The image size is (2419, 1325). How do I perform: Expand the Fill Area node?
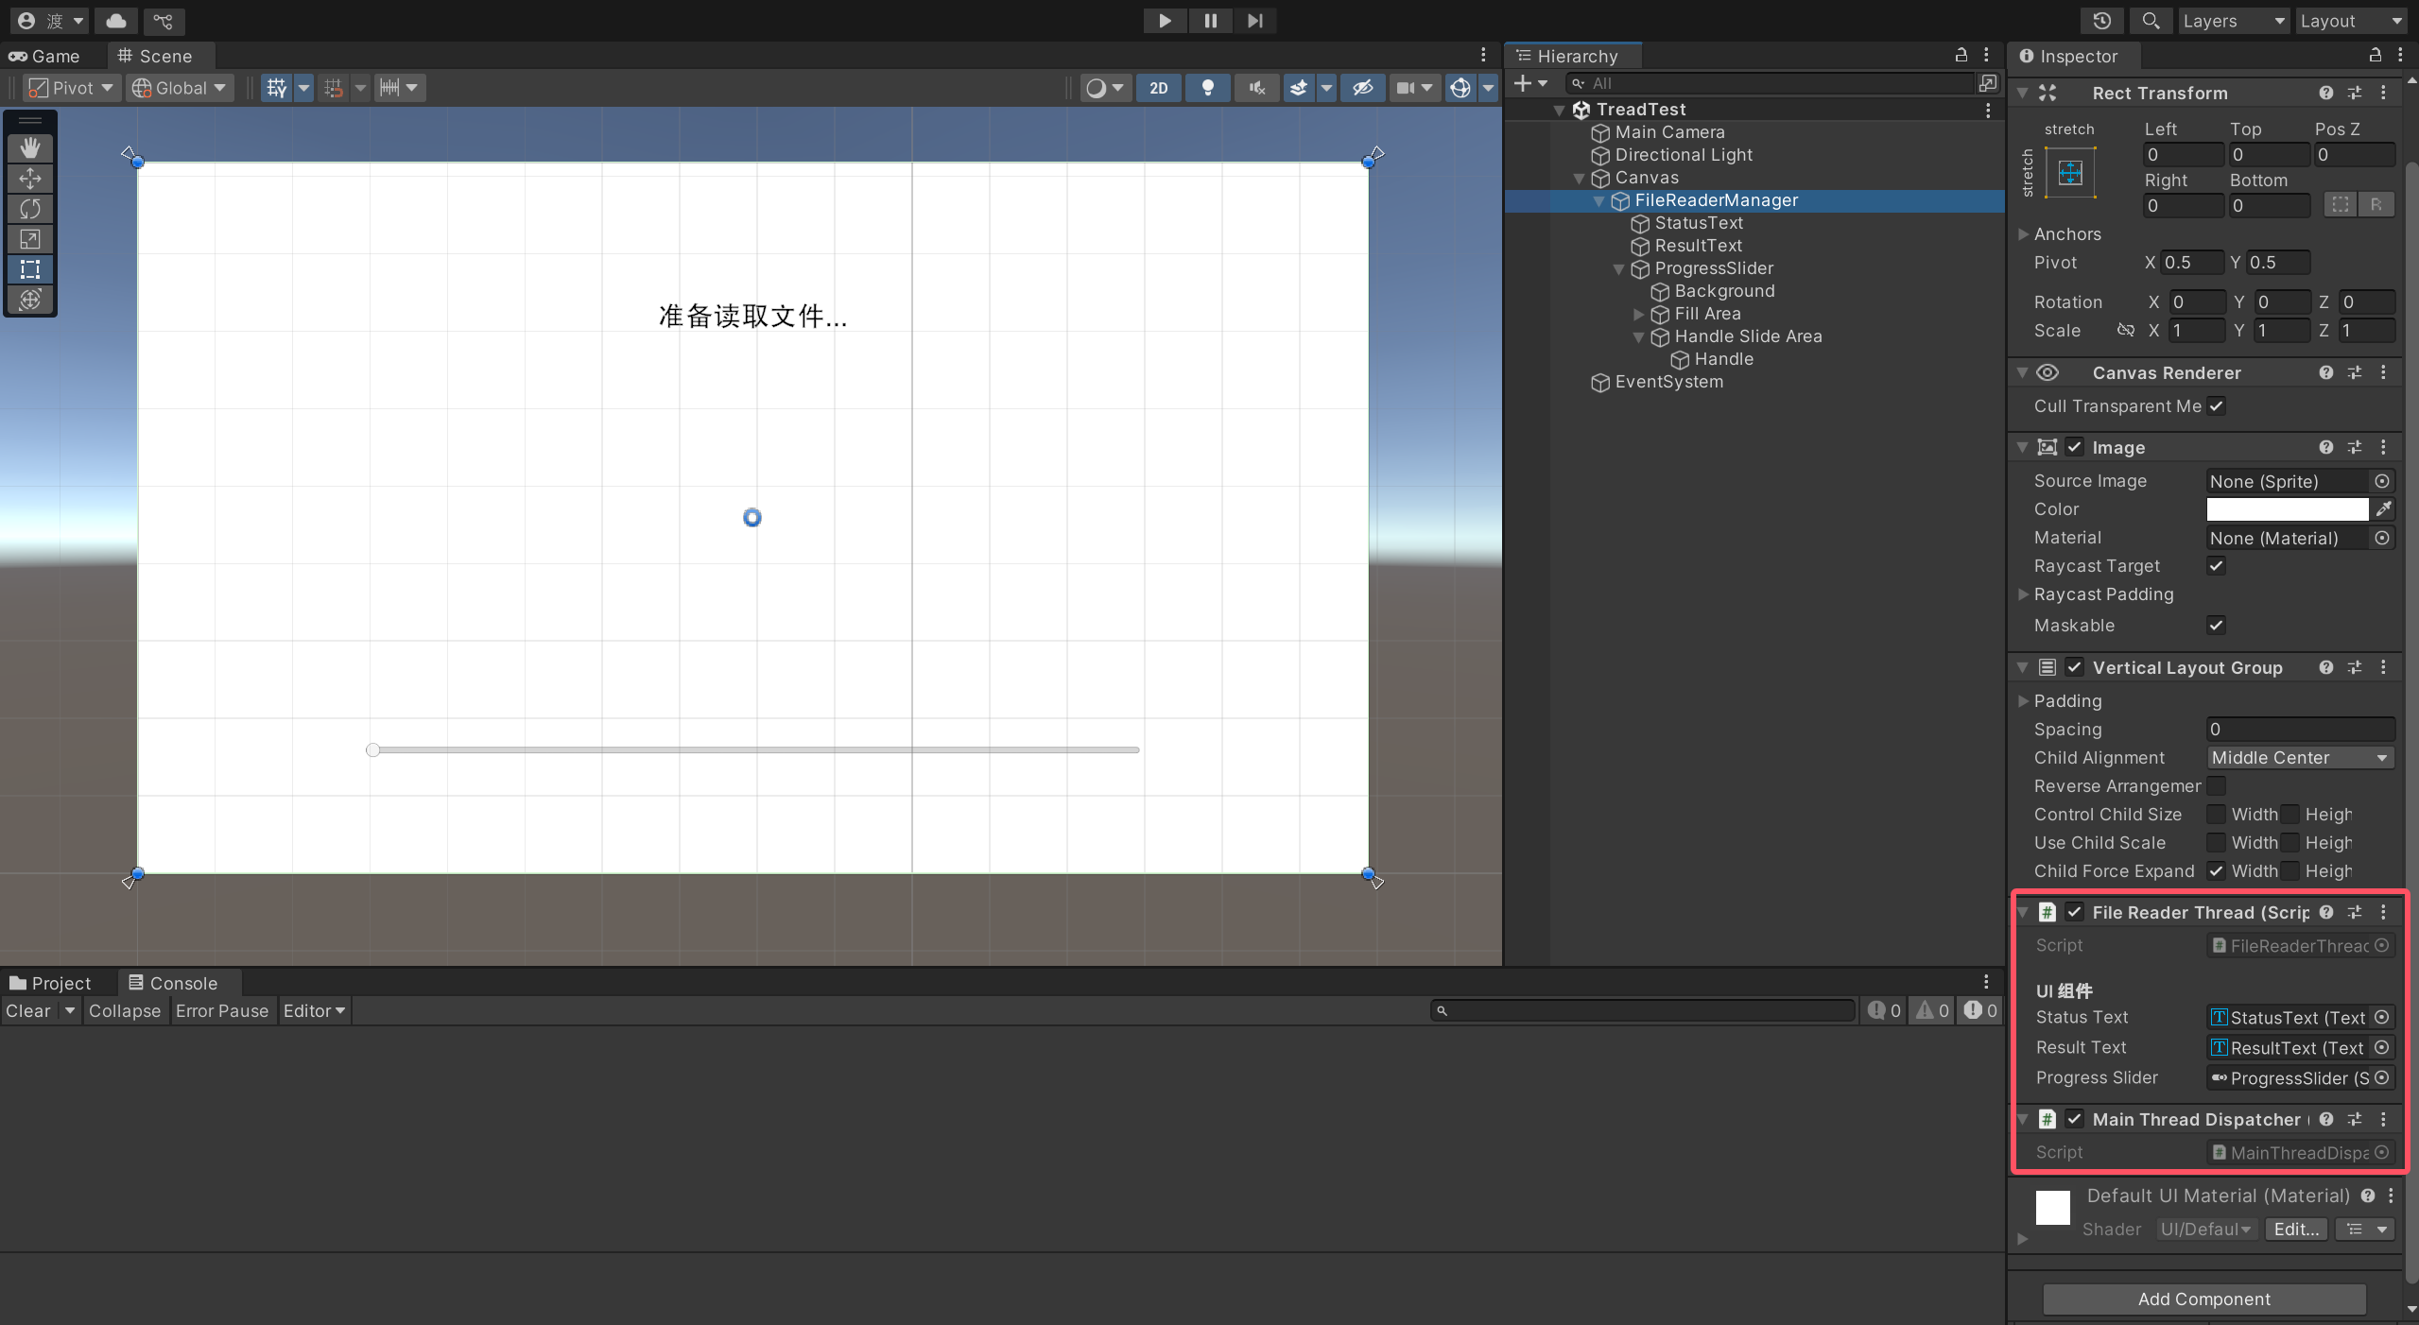coord(1638,314)
